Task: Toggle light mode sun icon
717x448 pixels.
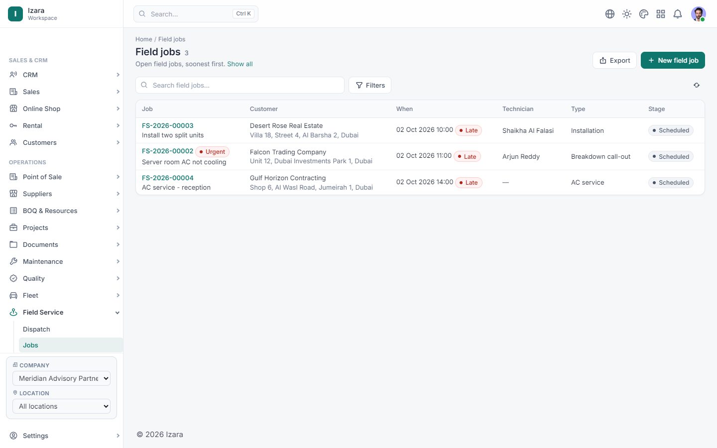Action: tap(627, 14)
